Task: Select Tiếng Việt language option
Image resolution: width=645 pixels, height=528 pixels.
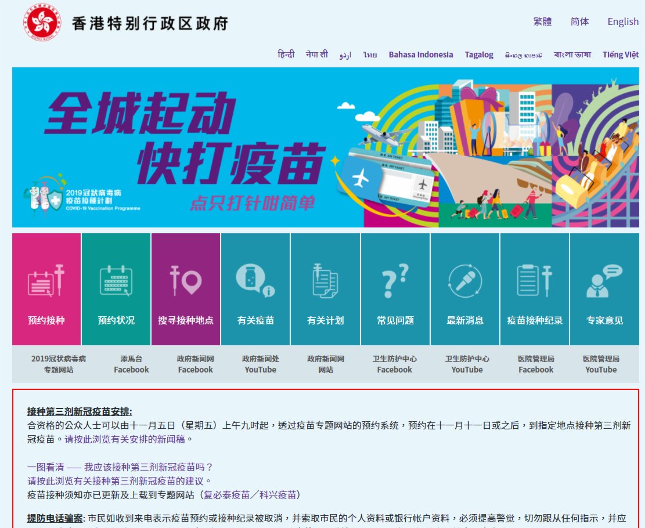Action: coord(621,55)
